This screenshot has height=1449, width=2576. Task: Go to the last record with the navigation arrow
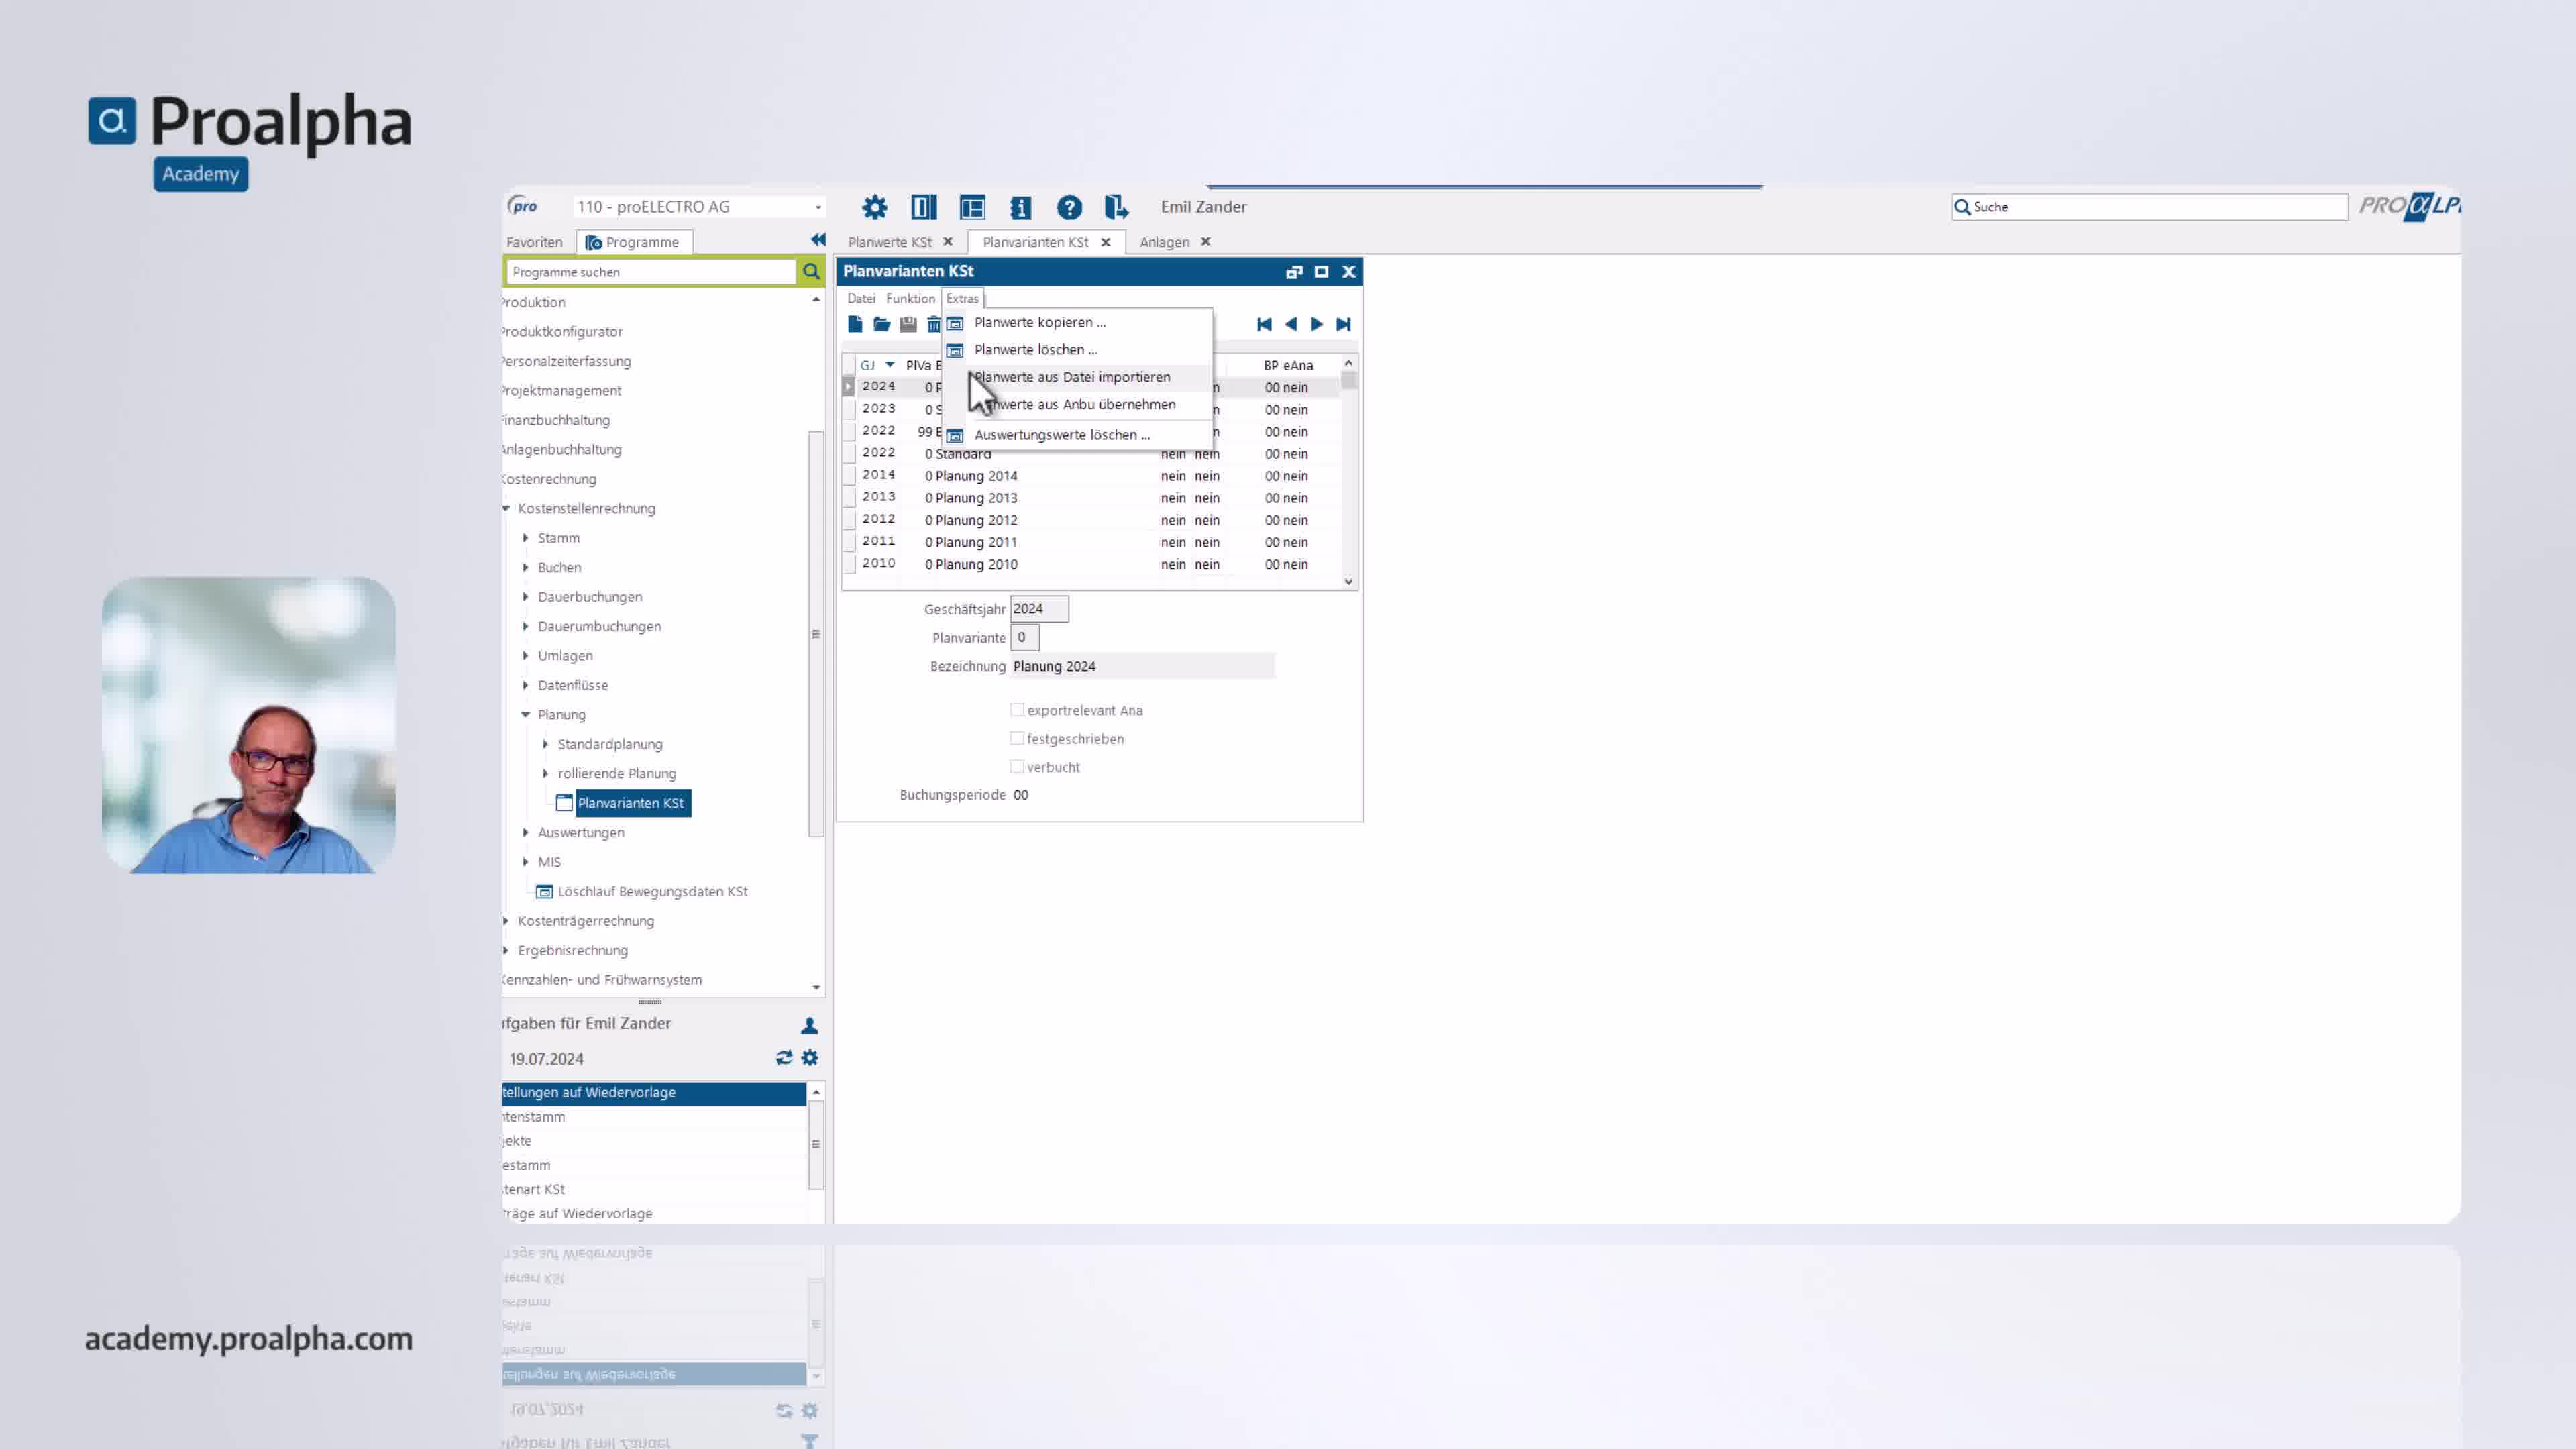tap(1343, 324)
